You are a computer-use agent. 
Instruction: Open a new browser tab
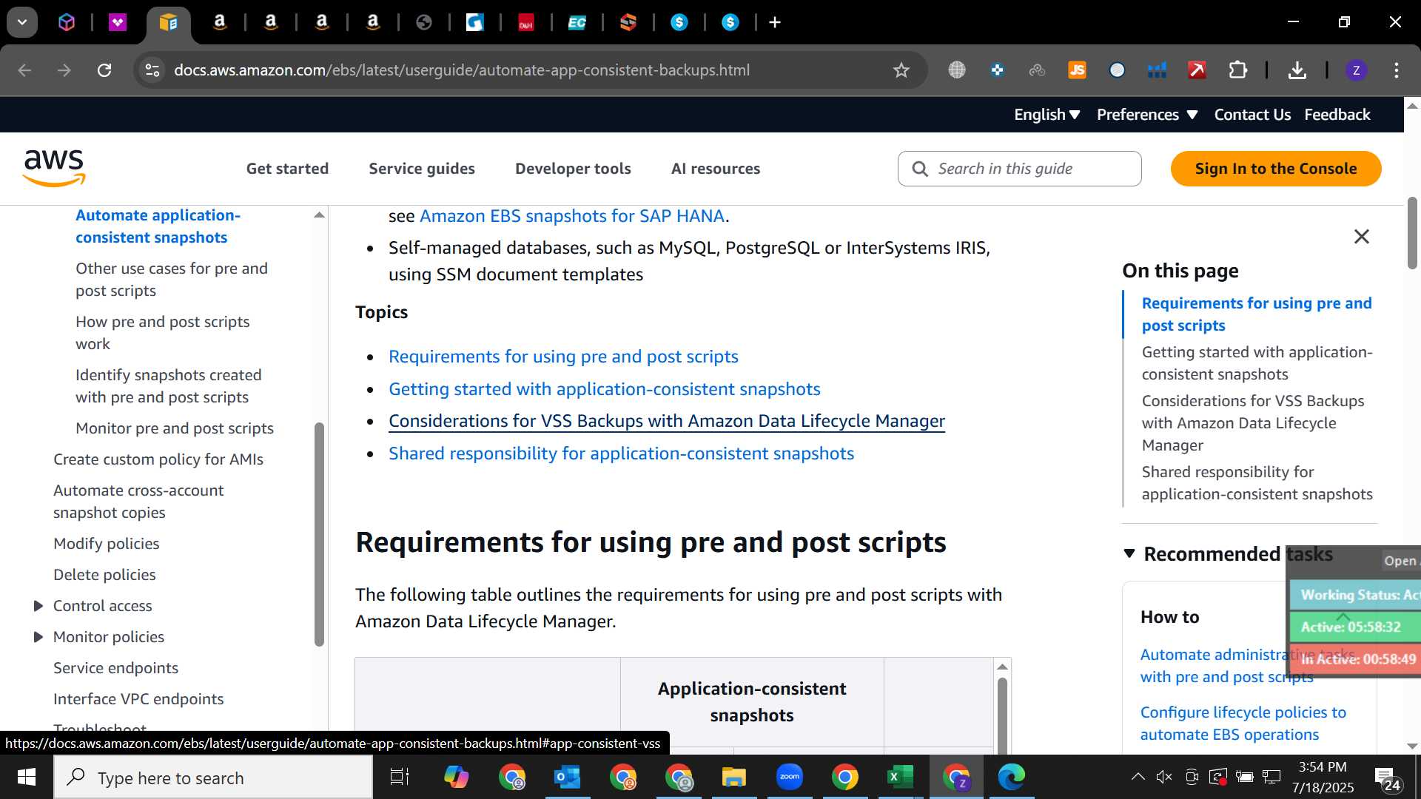pos(775,22)
